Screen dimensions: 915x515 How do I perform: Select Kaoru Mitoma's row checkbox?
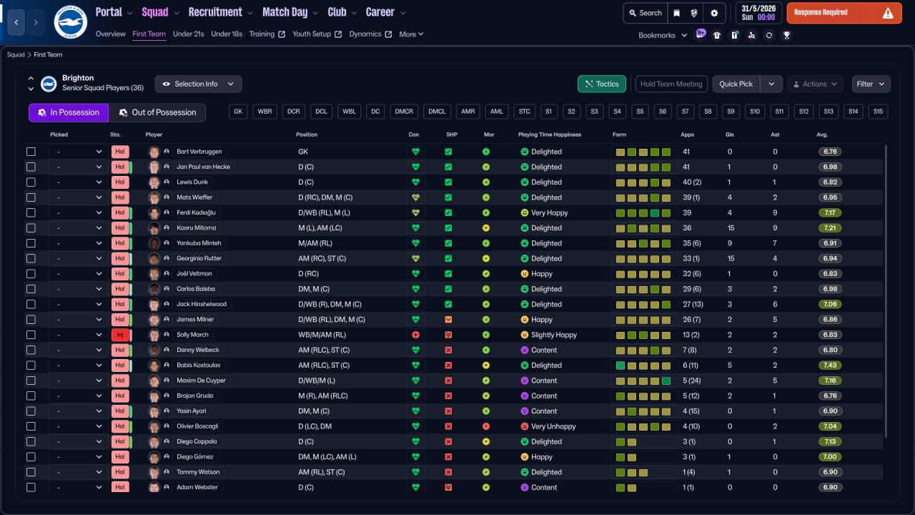(x=31, y=228)
